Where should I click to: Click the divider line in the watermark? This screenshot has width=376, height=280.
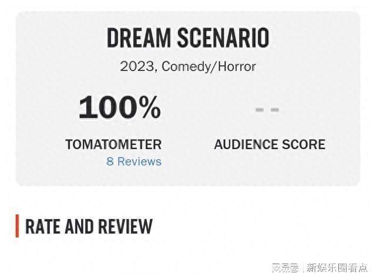click(303, 268)
